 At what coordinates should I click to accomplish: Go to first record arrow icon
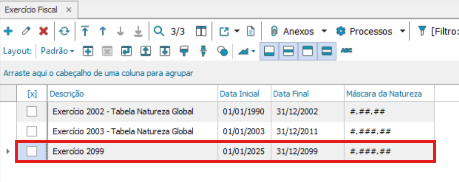point(85,31)
